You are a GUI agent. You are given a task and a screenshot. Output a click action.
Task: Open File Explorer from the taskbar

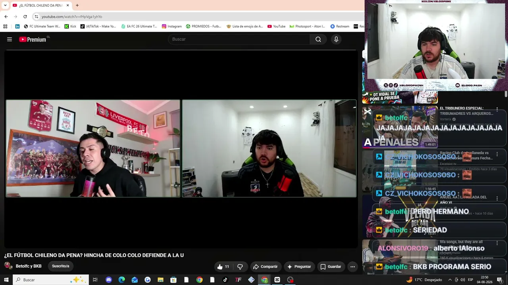pos(160,280)
